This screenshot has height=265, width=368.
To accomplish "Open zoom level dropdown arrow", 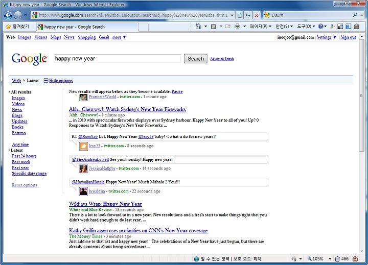I will pos(330,259).
